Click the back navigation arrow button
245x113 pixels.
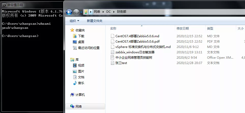[69, 12]
